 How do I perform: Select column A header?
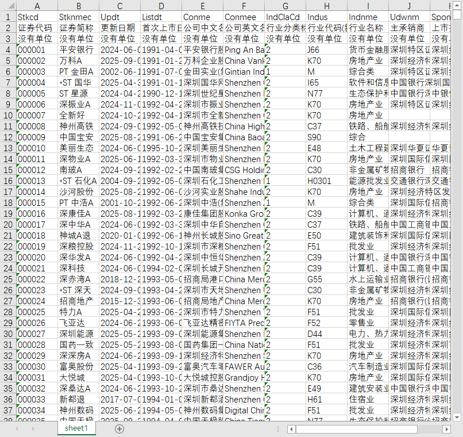click(37, 6)
